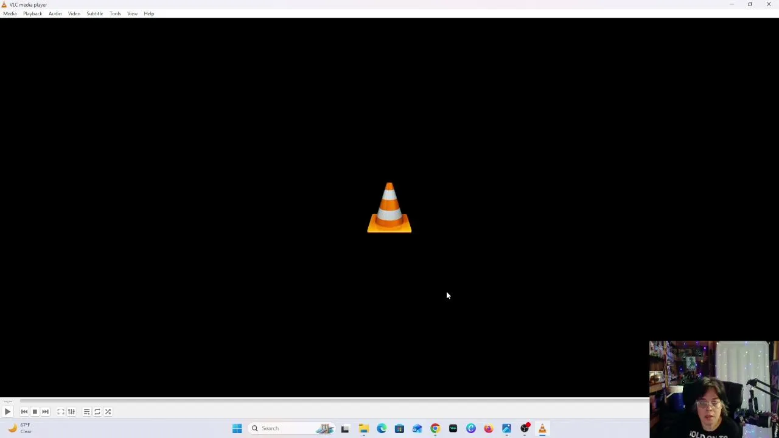779x438 pixels.
Task: Click the elapsed time label
Action: pyautogui.click(x=7, y=401)
